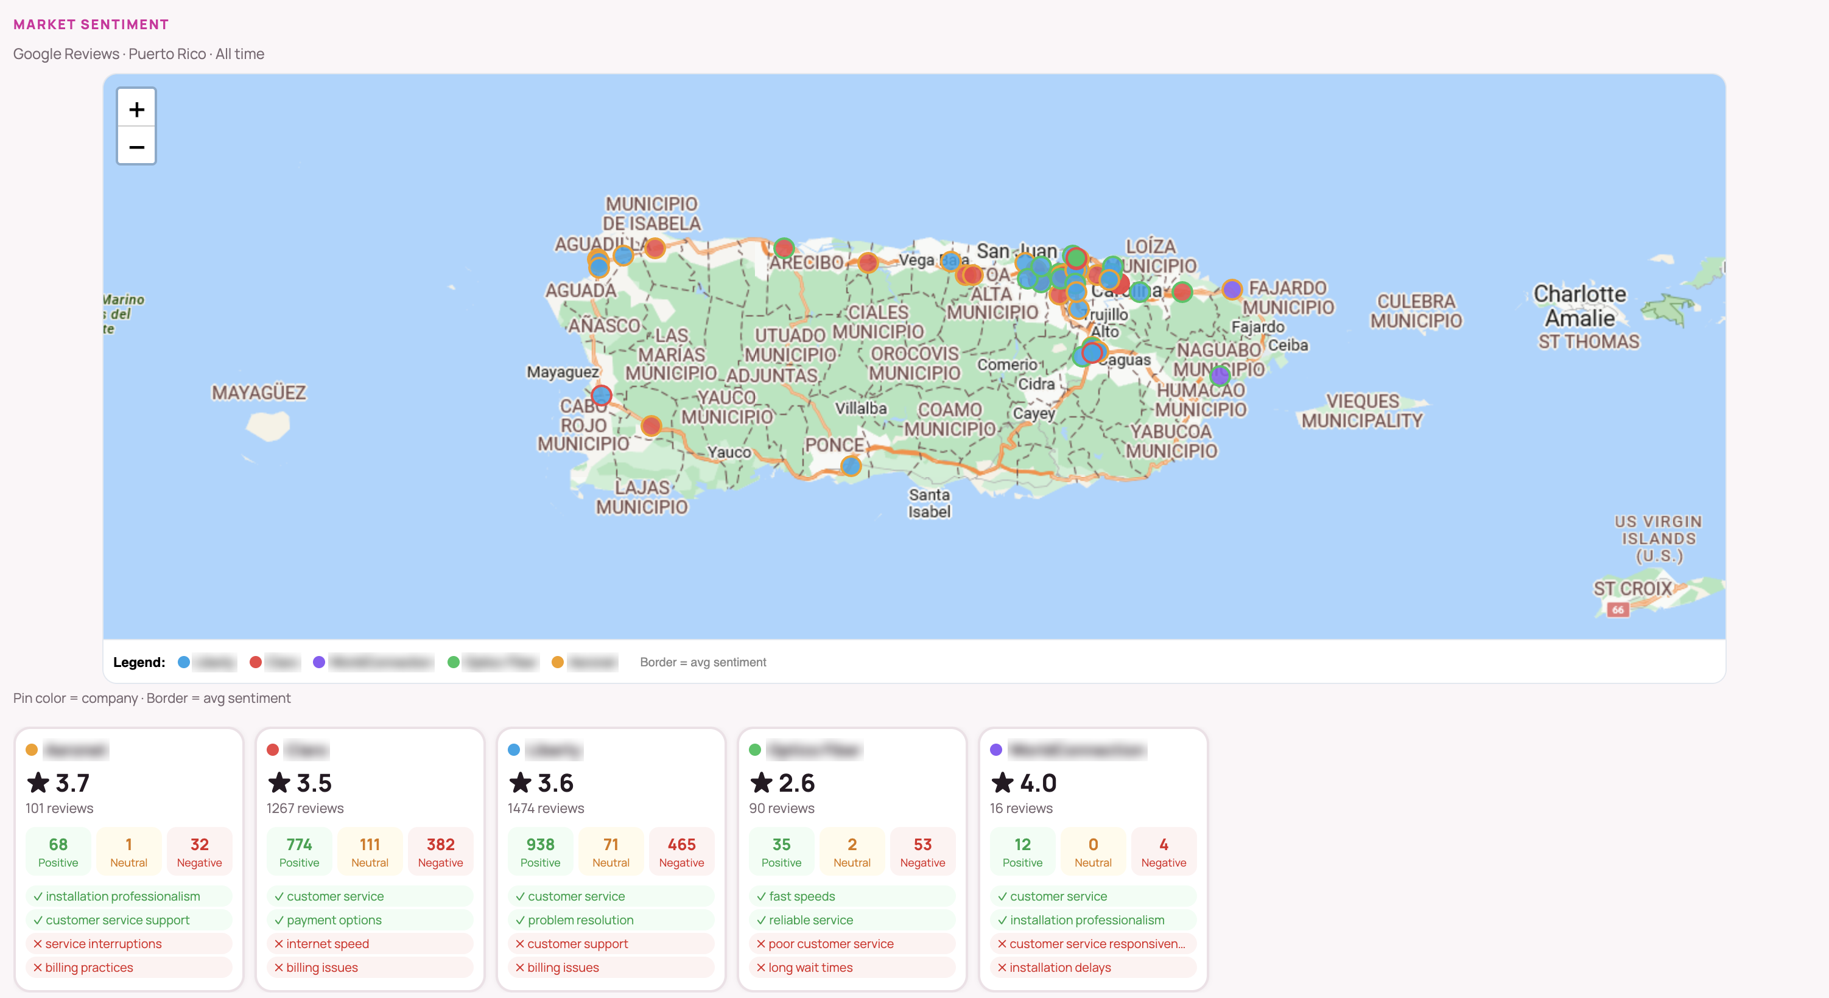Screen dimensions: 1829x998
Task: Click the purple legend swatch
Action: coord(319,661)
